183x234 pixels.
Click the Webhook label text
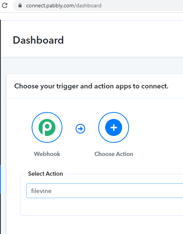pyautogui.click(x=47, y=154)
